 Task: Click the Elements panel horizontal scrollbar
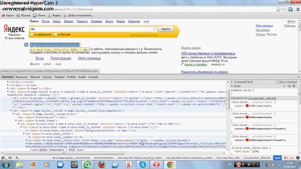(x=64, y=154)
